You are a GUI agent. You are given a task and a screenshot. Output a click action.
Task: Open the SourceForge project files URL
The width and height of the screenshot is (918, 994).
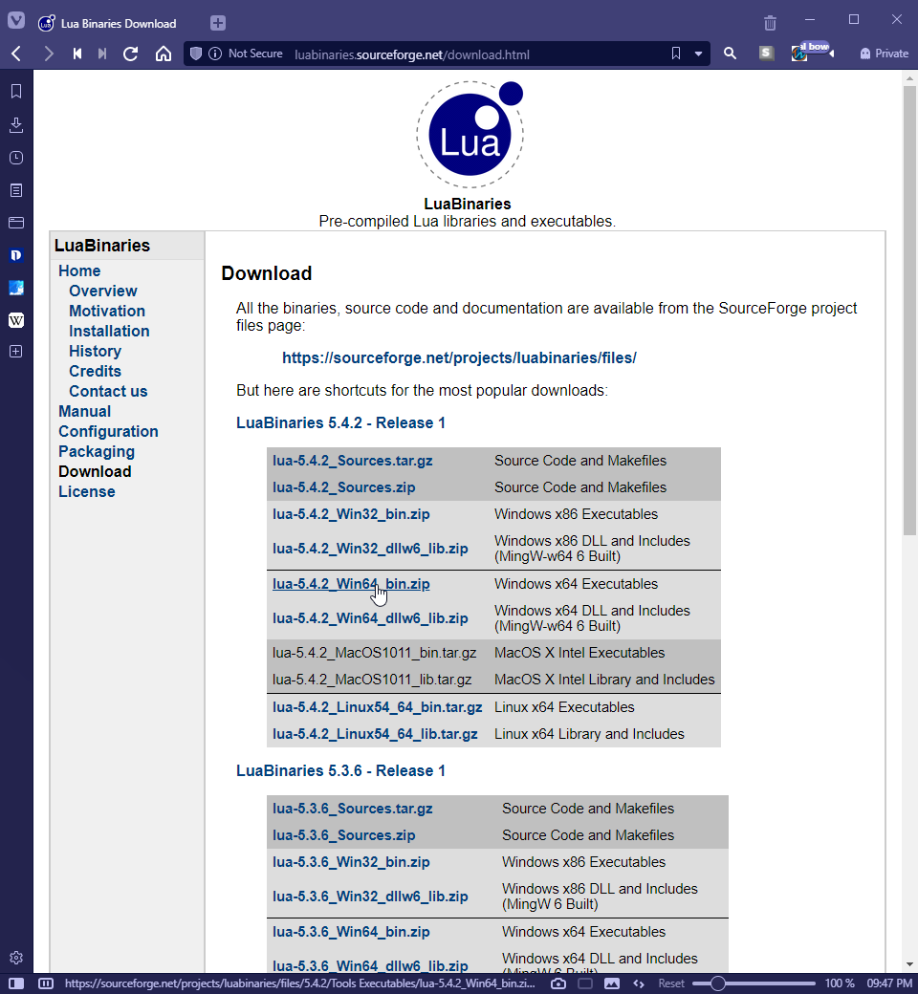[459, 357]
